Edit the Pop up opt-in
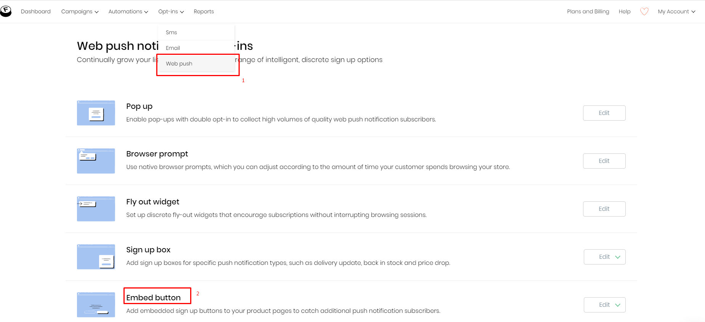Screen dimensions: 705x322 (604, 113)
